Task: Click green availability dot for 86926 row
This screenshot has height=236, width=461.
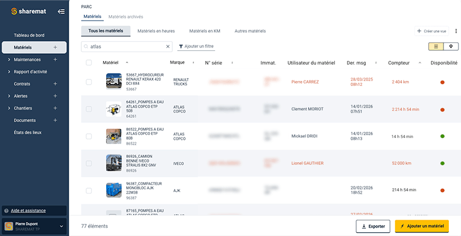Action: (x=442, y=163)
